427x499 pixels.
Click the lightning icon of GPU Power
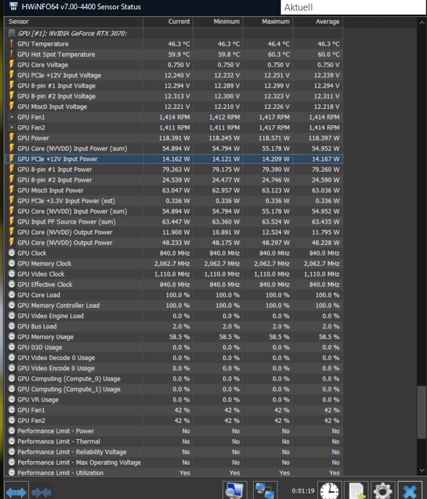(12, 138)
